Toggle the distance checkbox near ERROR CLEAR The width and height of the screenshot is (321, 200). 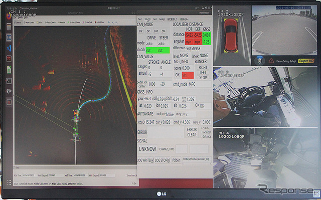pyautogui.click(x=201, y=136)
